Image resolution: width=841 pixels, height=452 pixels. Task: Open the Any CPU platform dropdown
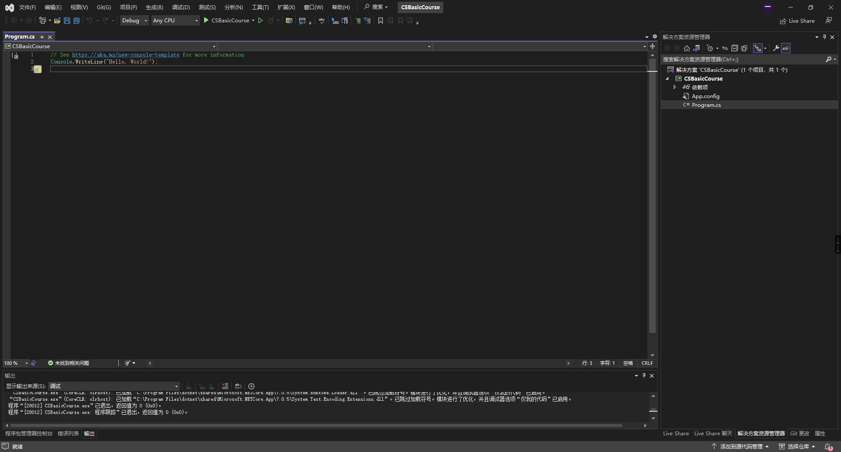(175, 21)
